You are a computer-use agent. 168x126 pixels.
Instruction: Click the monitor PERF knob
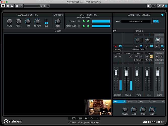click(x=58, y=22)
